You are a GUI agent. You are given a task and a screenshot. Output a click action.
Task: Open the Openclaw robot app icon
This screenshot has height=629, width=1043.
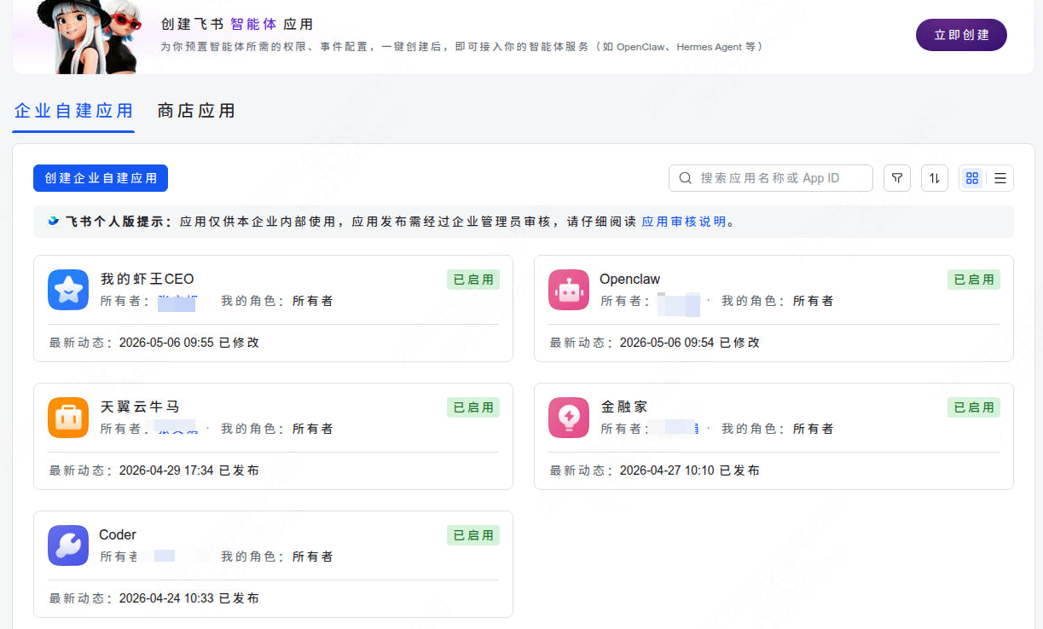pos(569,290)
